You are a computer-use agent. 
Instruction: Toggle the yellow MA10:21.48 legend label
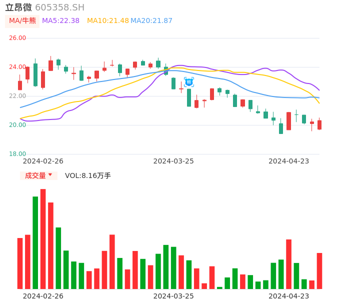(x=107, y=20)
